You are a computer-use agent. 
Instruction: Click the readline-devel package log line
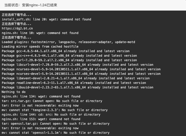pyautogui.click(x=74, y=83)
